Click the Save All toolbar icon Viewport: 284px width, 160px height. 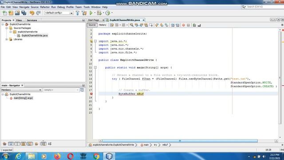click(24, 13)
